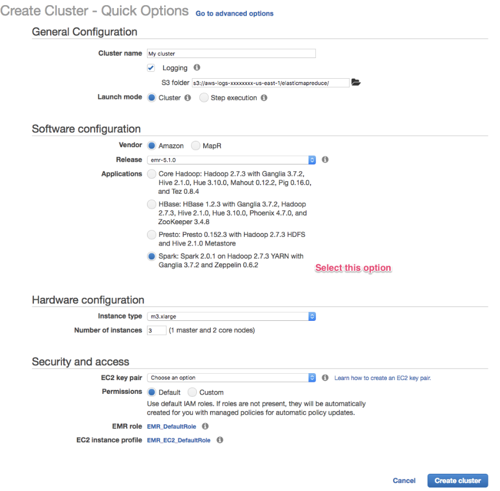Click the info icon next to EMR_EC2_DefaultRole

[219, 440]
